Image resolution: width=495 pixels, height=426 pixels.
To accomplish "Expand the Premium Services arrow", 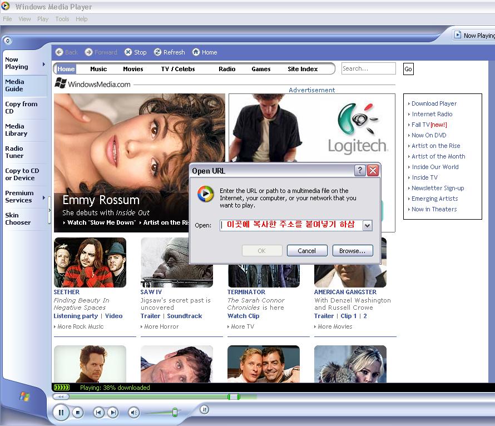I will pyautogui.click(x=44, y=197).
